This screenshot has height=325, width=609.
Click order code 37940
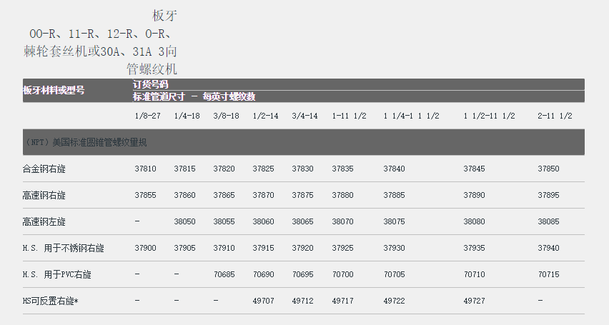[548, 248]
